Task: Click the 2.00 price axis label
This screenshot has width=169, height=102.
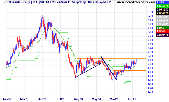Action: coord(150,64)
